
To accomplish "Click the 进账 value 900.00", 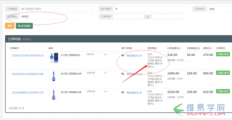I will point(208,73).
